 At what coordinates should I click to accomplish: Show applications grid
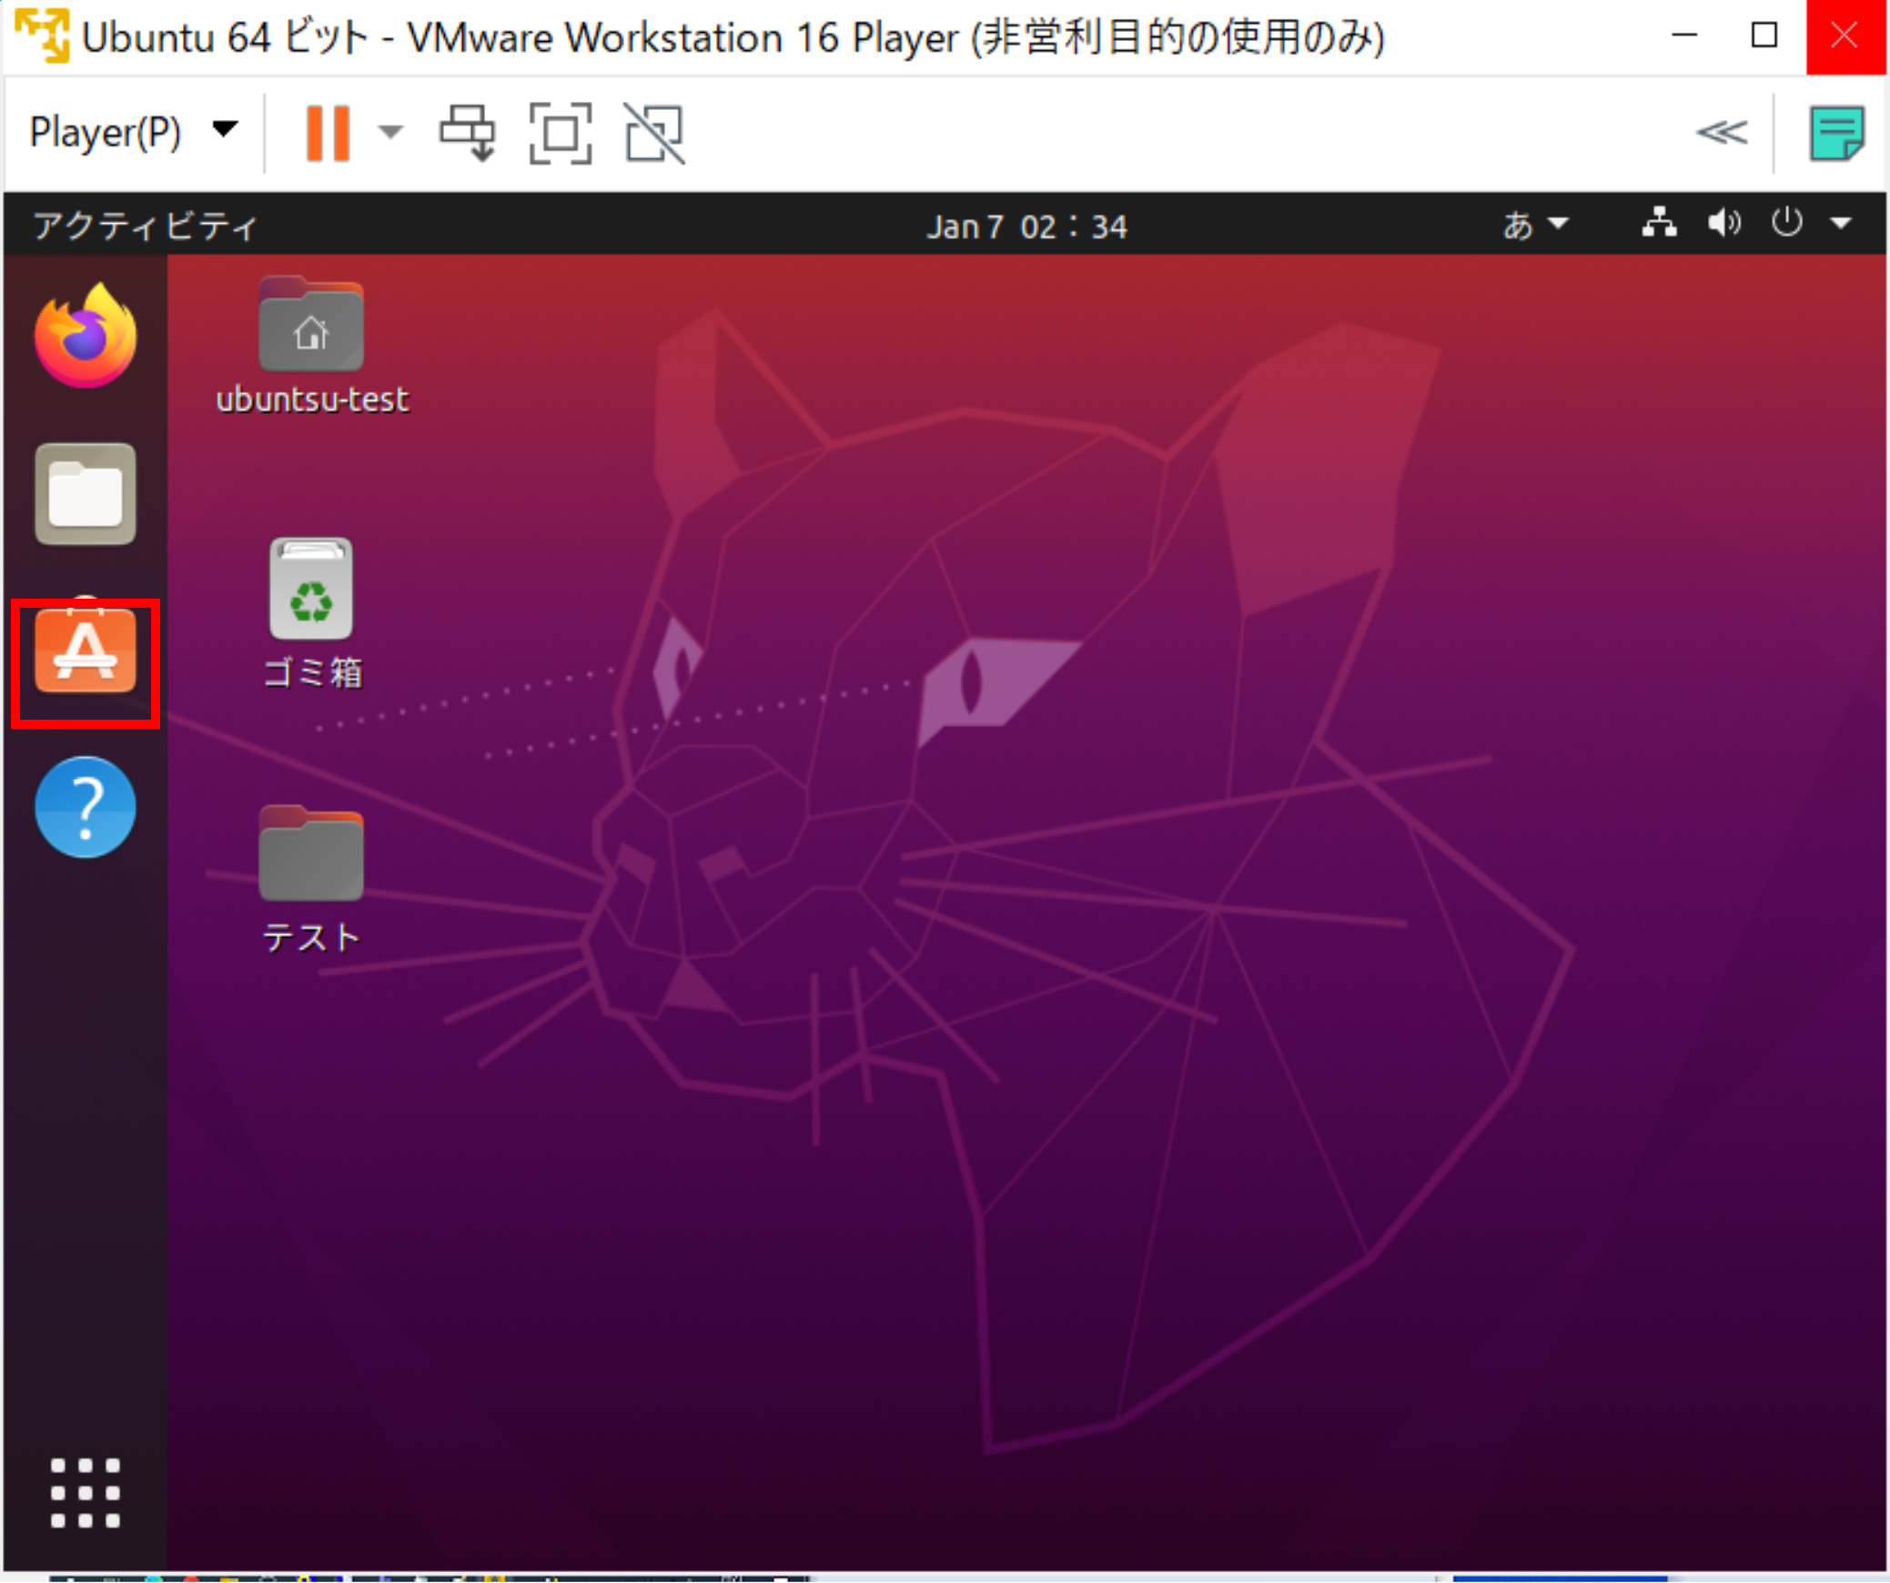coord(86,1493)
